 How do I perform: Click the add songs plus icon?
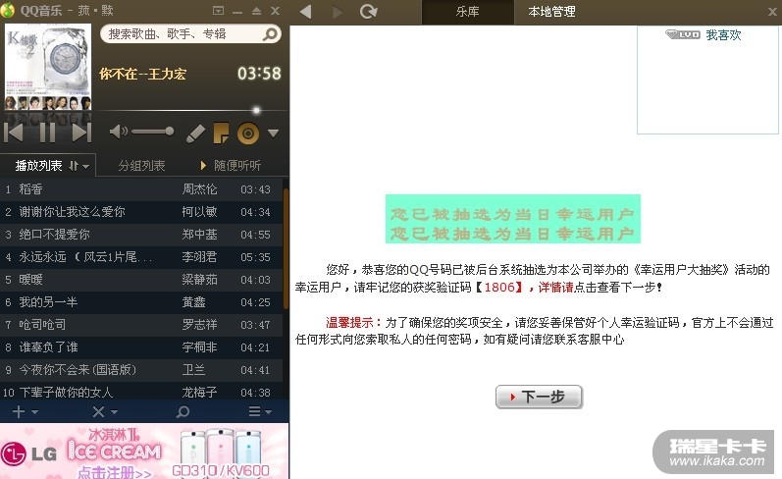point(19,411)
